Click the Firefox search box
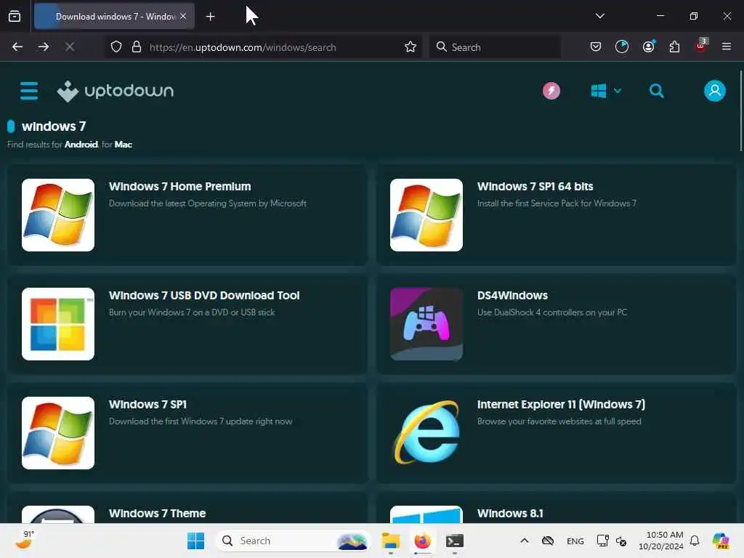 coord(495,47)
